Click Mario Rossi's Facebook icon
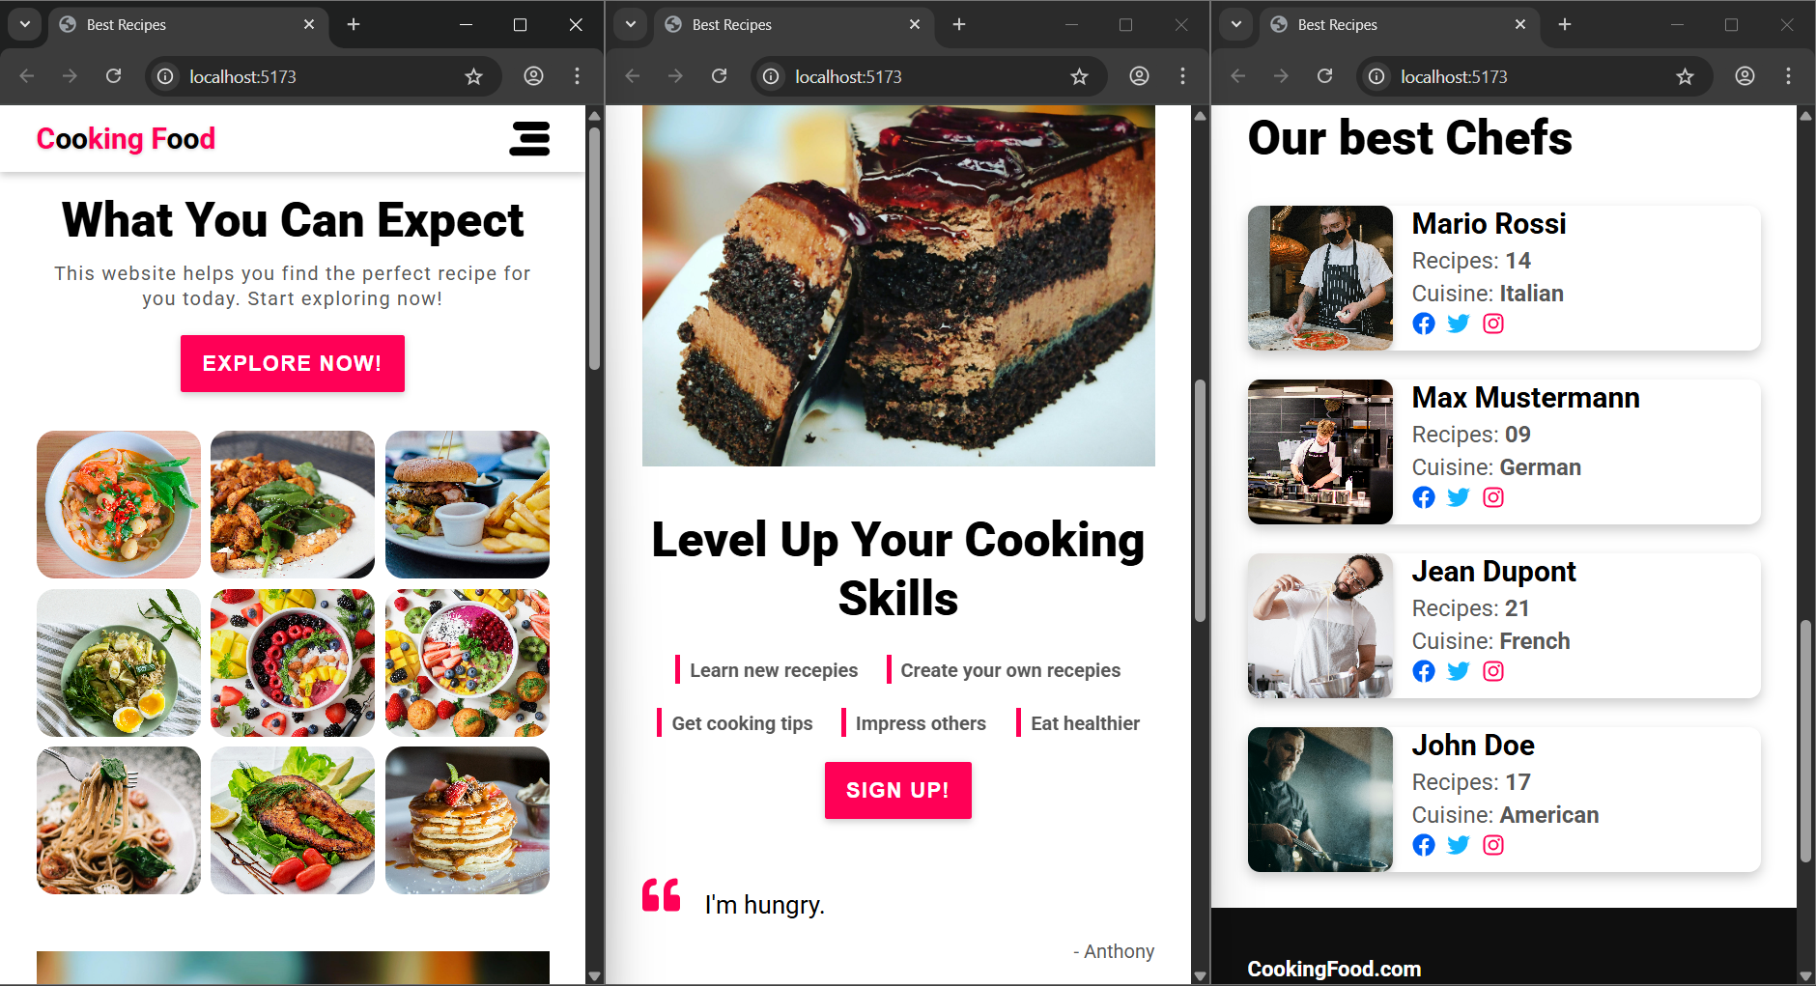 [1423, 324]
